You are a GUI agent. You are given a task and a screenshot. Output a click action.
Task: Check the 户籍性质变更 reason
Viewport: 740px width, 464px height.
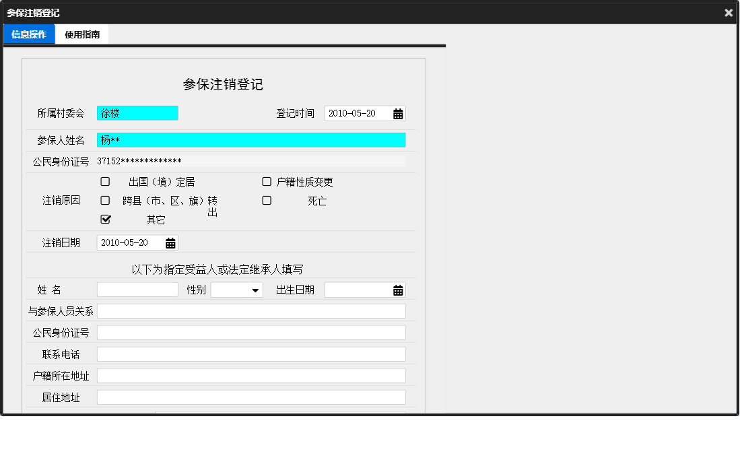coord(266,181)
